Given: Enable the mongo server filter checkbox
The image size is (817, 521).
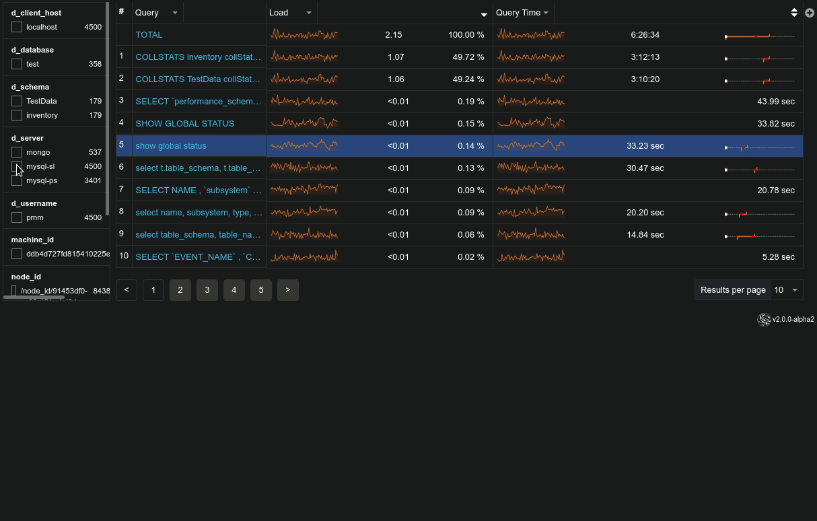Looking at the screenshot, I should click(17, 153).
